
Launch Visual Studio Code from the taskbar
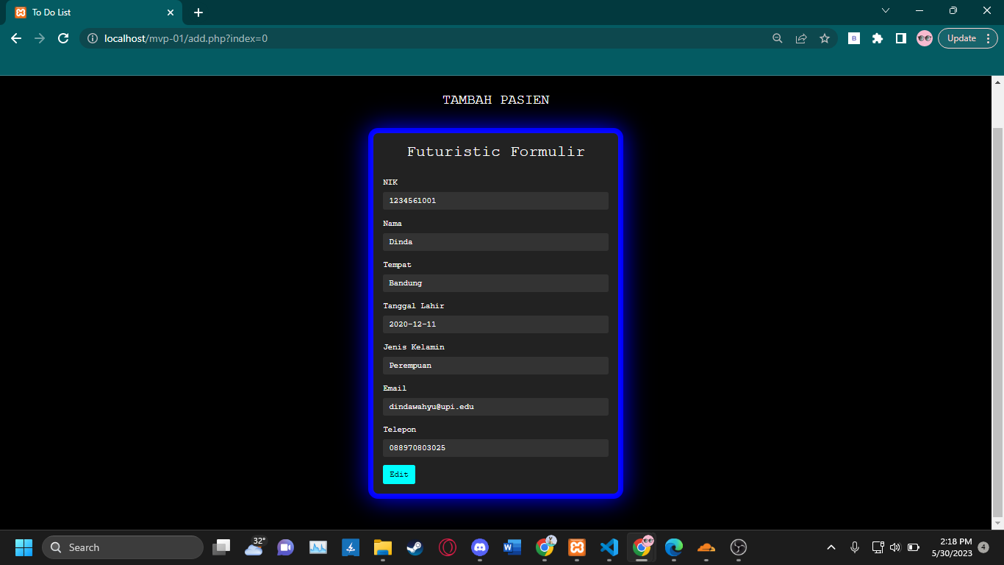[x=609, y=547]
